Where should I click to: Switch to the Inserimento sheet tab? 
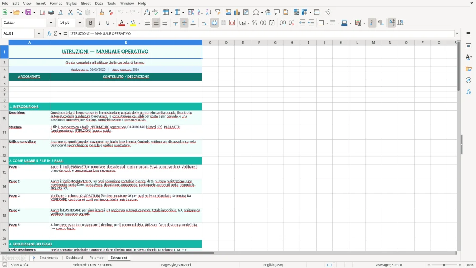point(49,258)
